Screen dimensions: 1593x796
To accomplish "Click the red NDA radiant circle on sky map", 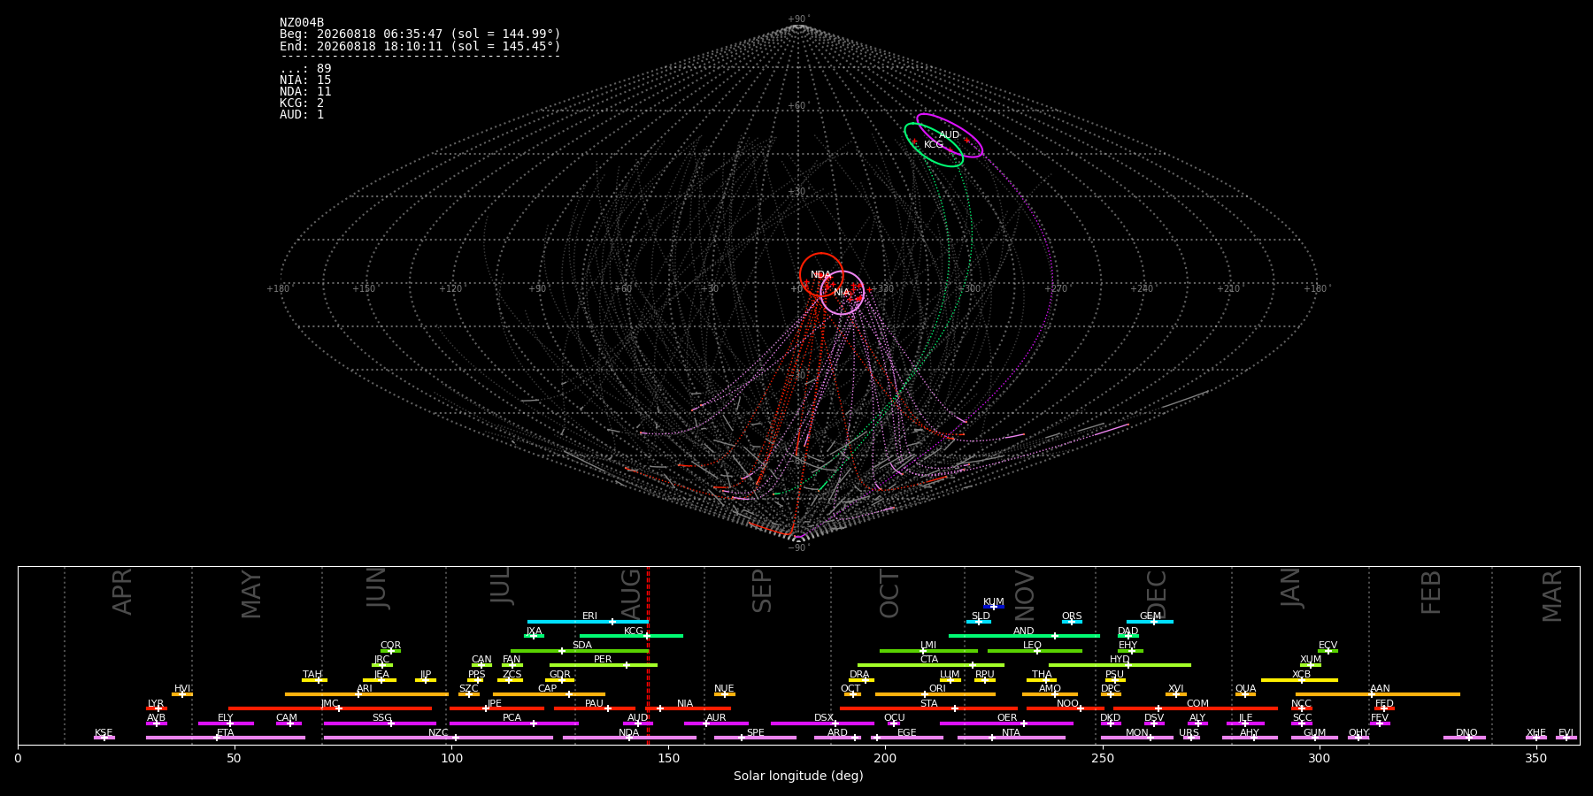I will 821,274.
